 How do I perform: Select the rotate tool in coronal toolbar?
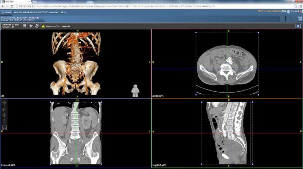coord(4,109)
